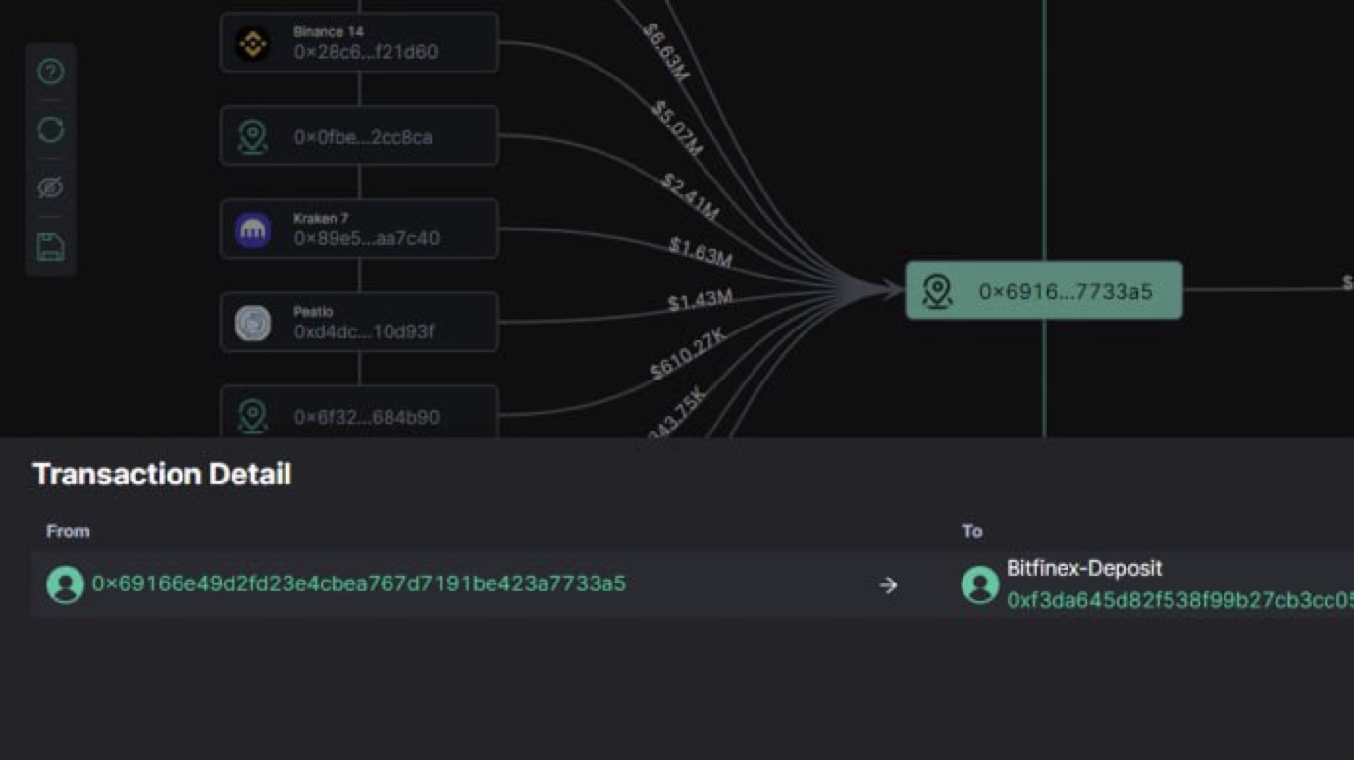This screenshot has height=760, width=1354.
Task: Toggle the hide visibility eye icon
Action: click(50, 187)
